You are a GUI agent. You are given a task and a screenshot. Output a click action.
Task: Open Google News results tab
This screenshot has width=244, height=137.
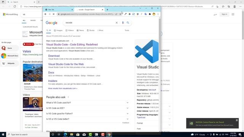[80, 30]
